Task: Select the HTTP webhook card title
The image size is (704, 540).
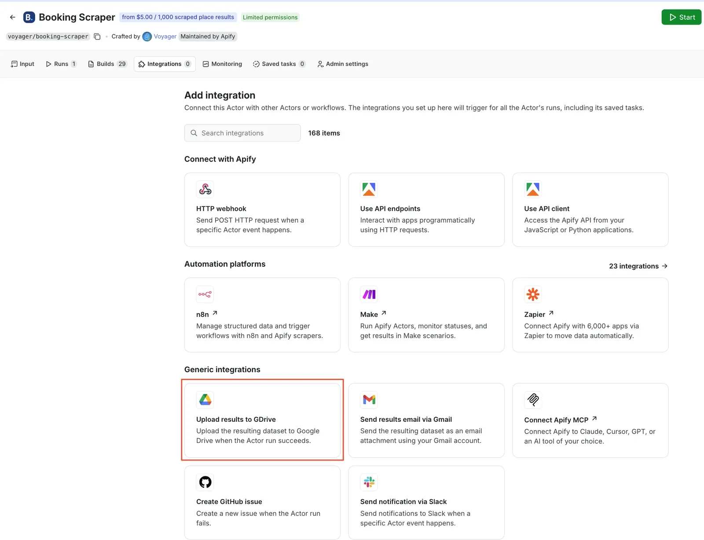Action: (x=221, y=209)
